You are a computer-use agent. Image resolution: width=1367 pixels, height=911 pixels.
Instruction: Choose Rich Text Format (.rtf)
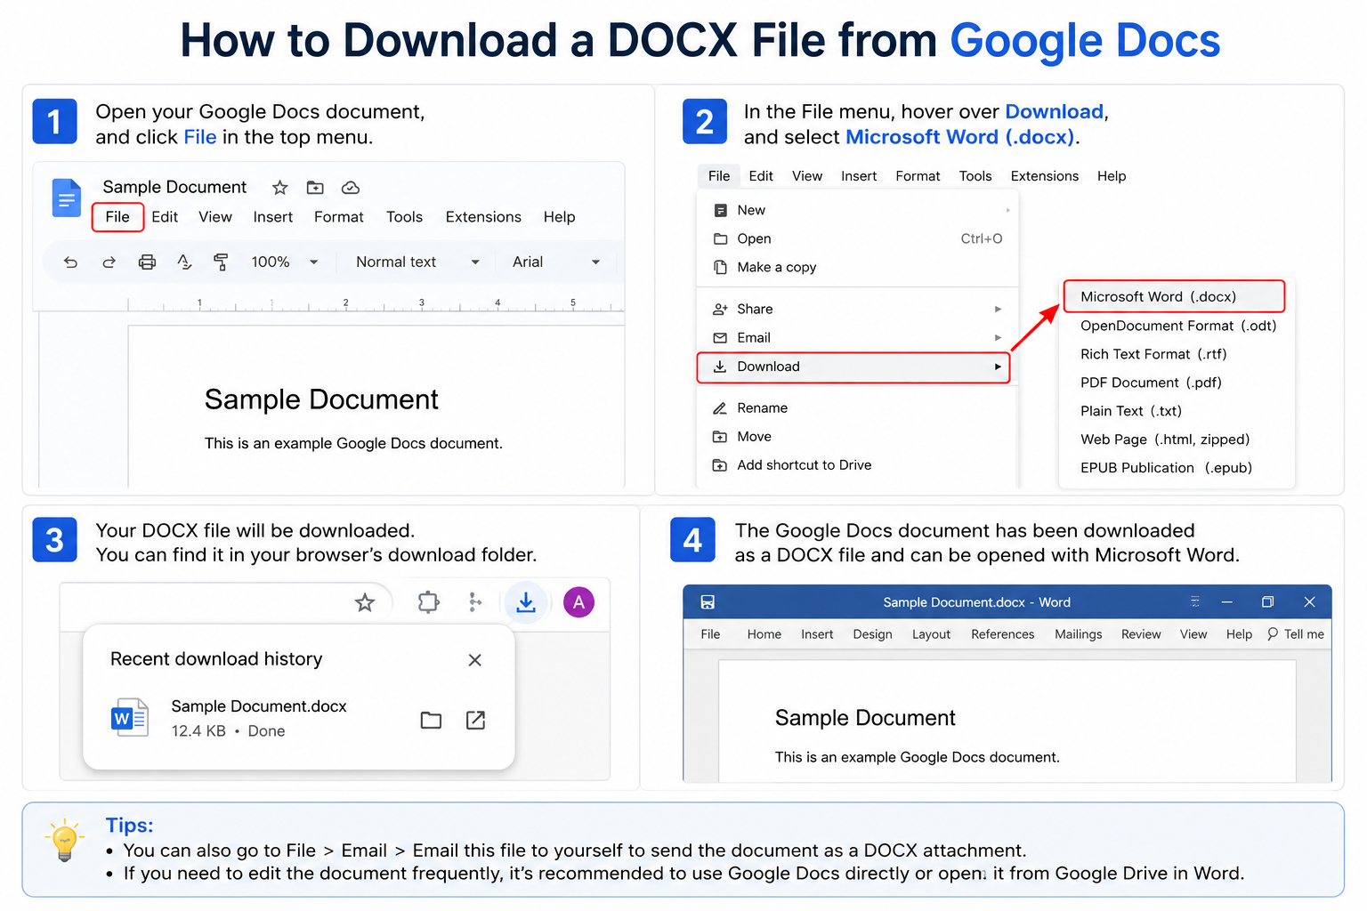[x=1178, y=354]
